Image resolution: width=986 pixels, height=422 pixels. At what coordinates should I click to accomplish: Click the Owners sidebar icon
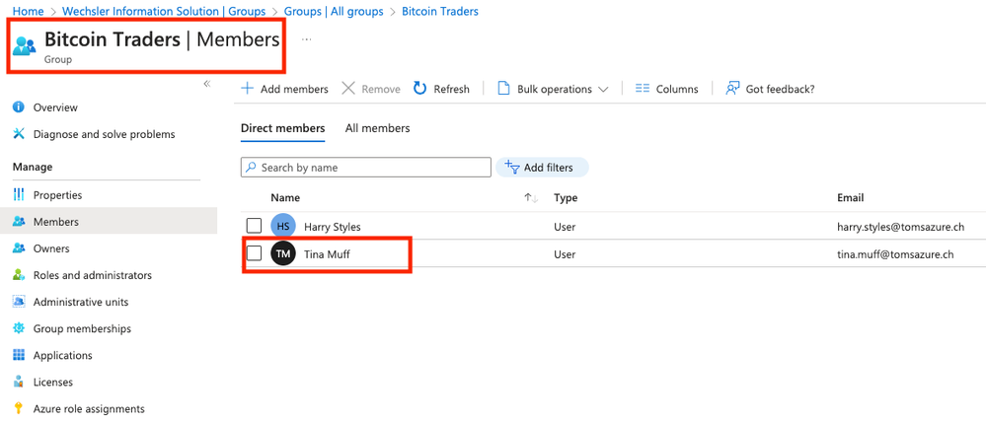pyautogui.click(x=18, y=248)
